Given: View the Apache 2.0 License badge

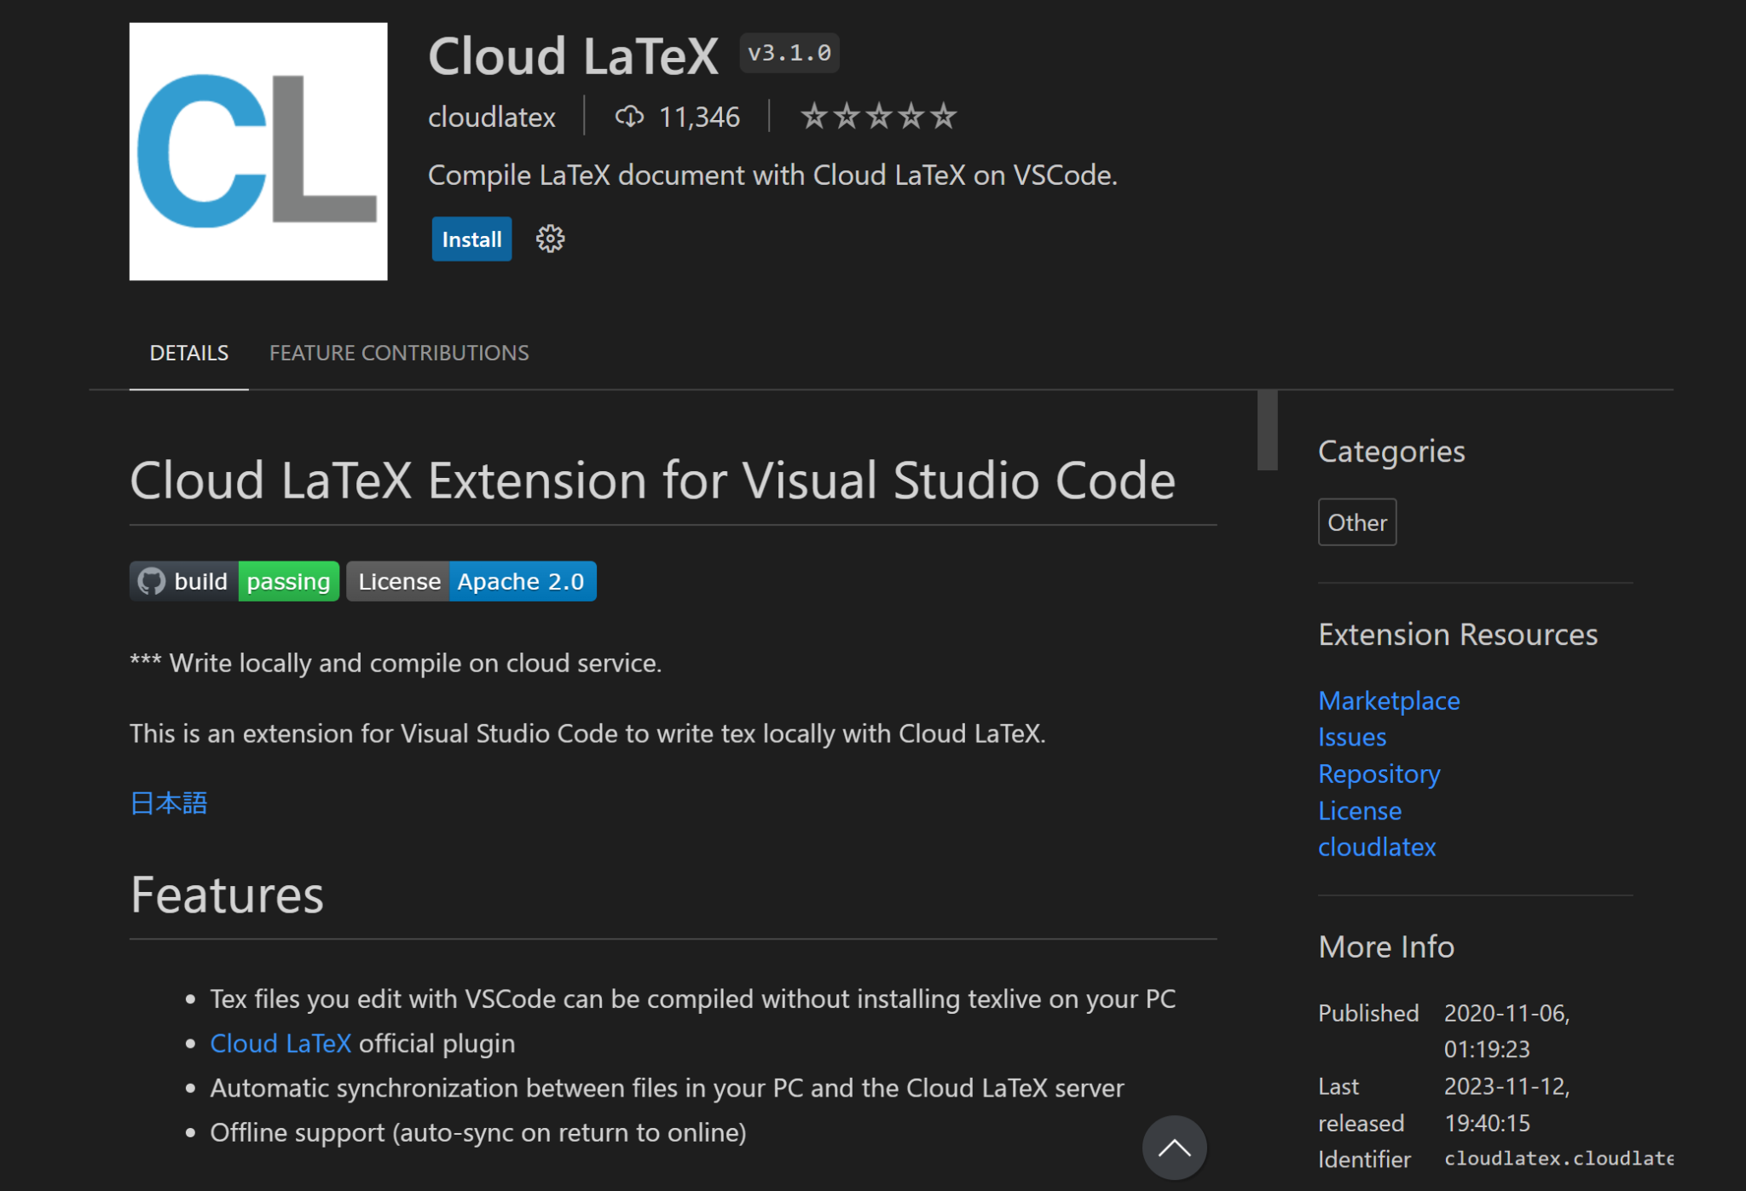Looking at the screenshot, I should 521,581.
